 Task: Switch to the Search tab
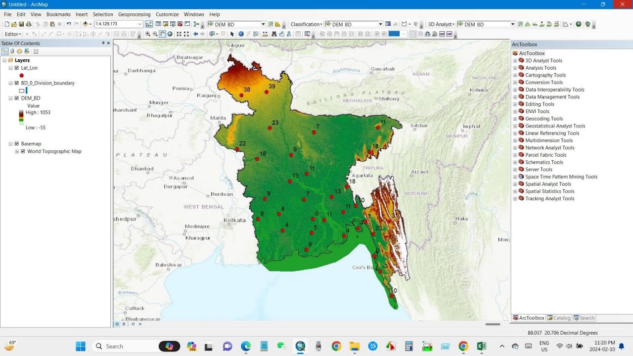tap(584, 318)
